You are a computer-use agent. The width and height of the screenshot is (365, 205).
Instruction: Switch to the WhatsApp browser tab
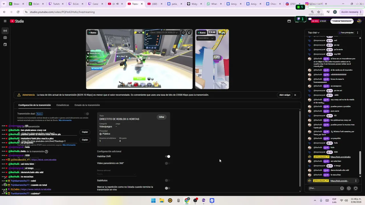click(x=214, y=4)
